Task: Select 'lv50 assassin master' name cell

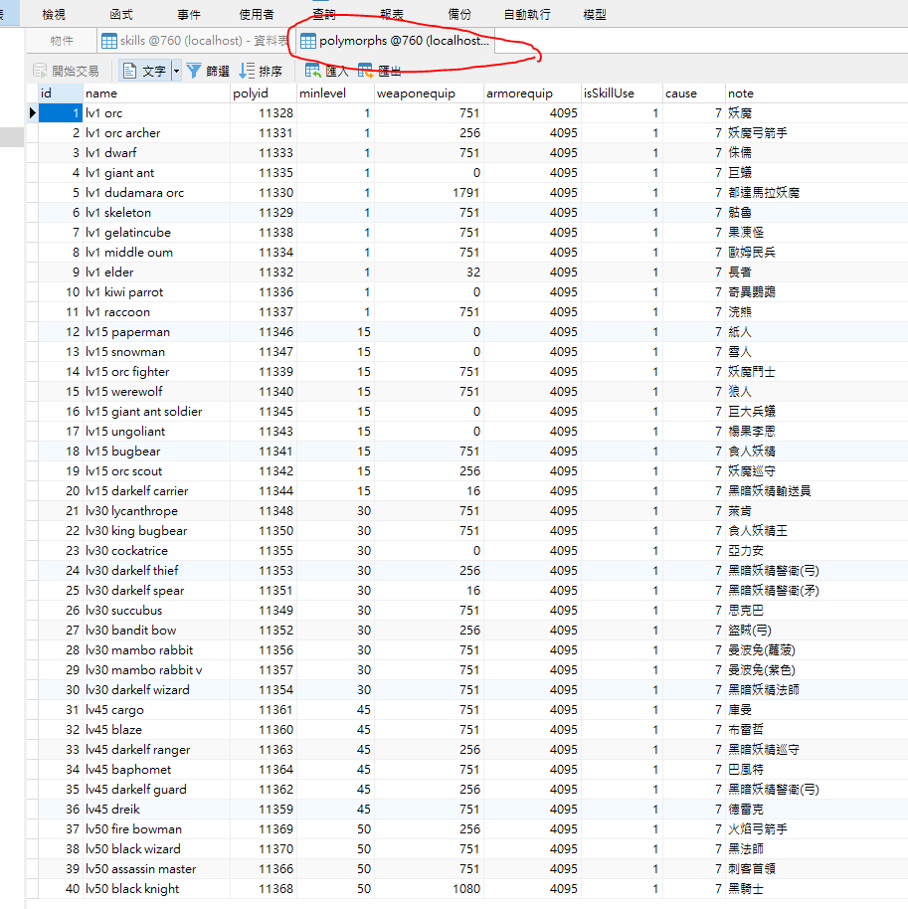Action: (x=156, y=869)
